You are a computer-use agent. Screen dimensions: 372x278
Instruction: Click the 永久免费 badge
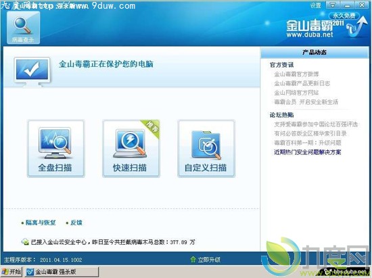point(344,16)
